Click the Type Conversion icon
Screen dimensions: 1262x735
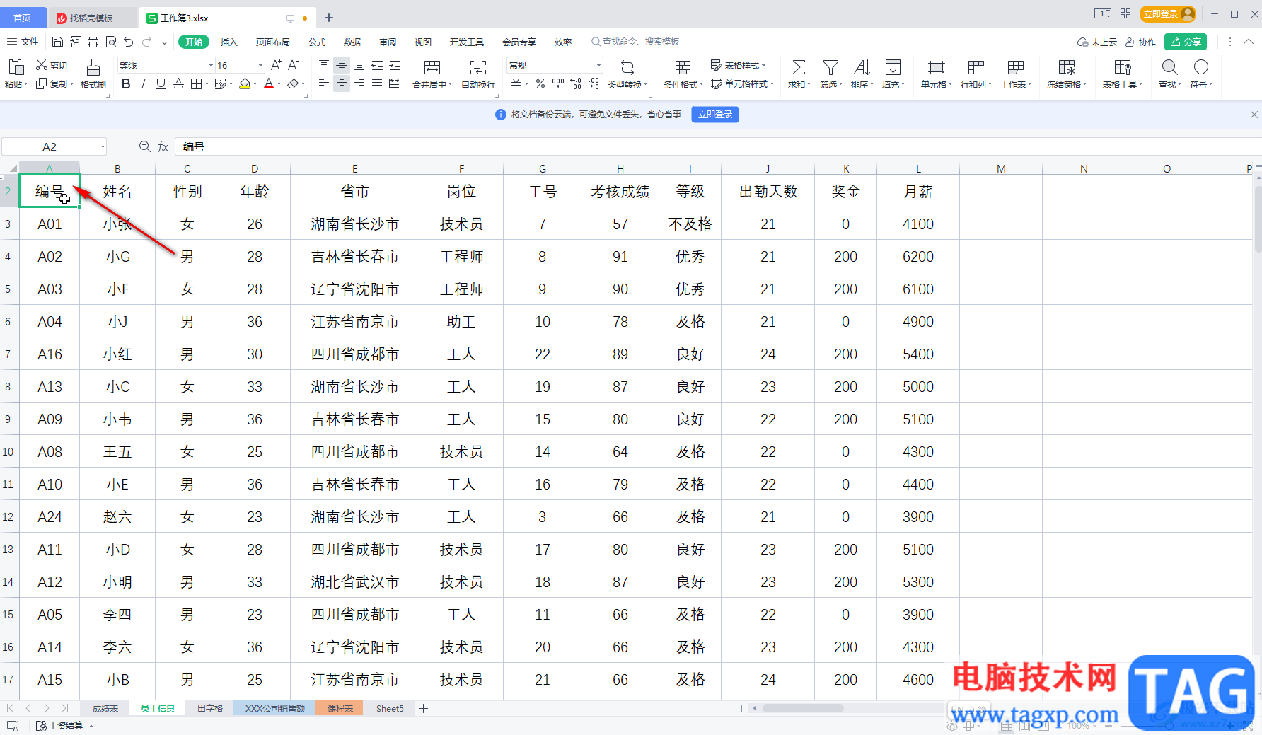[627, 67]
